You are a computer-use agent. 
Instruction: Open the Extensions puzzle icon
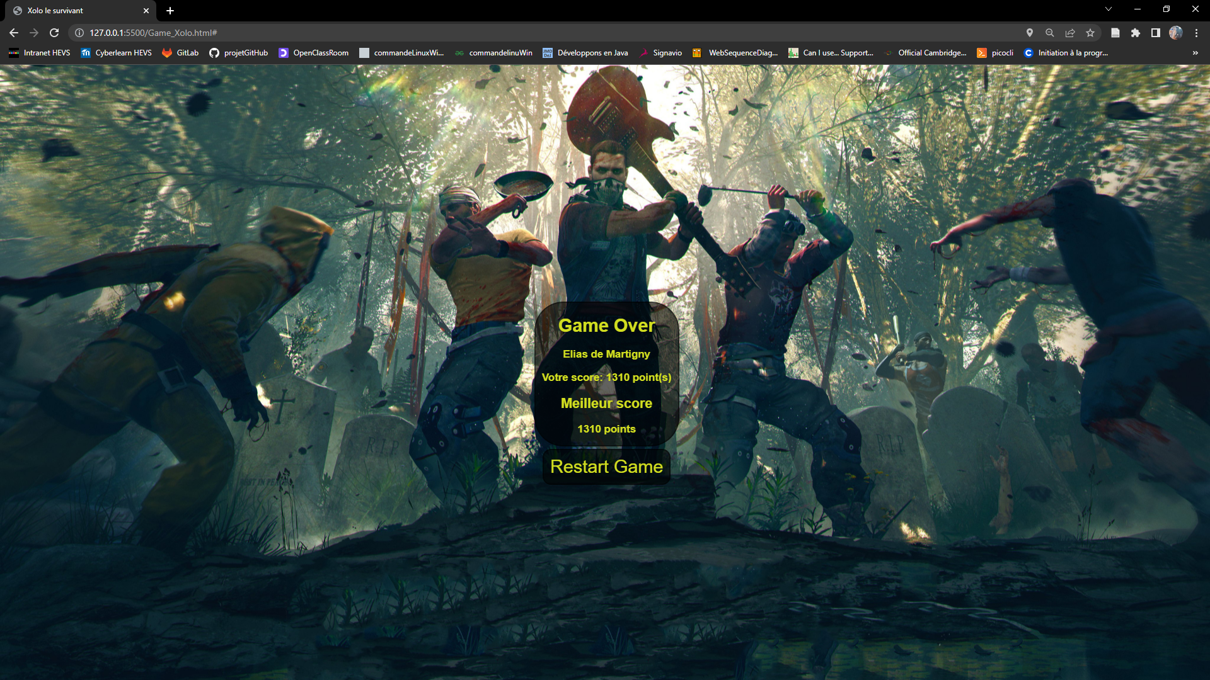coord(1135,33)
